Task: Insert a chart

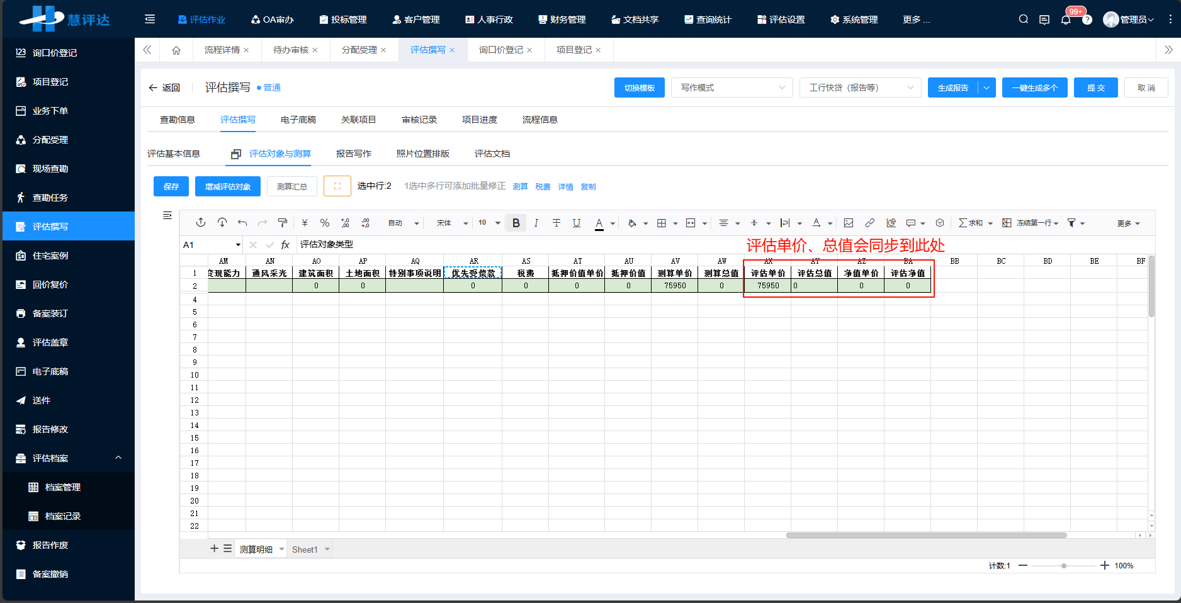Action: pyautogui.click(x=891, y=222)
